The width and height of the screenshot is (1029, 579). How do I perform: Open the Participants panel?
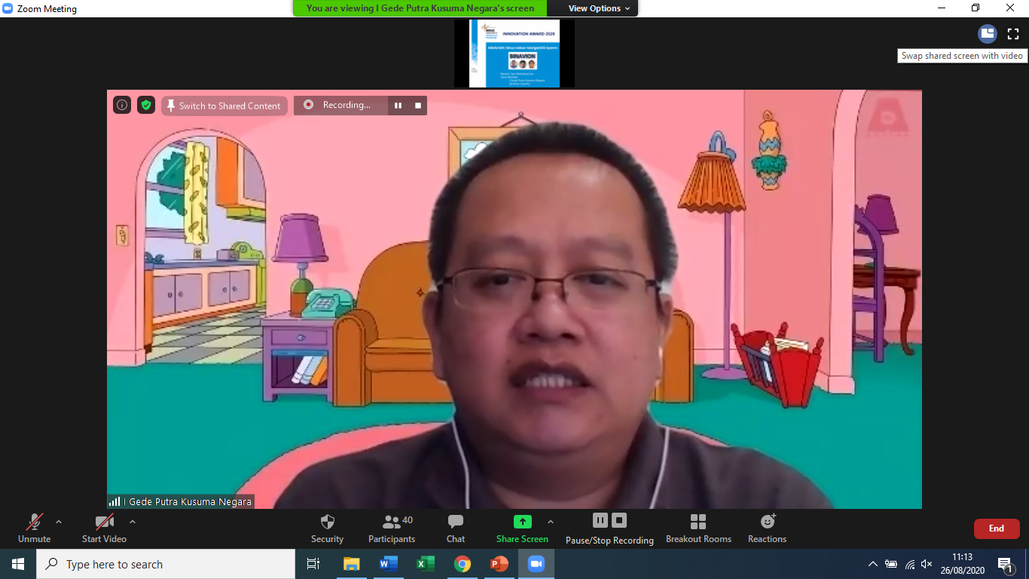tap(392, 528)
